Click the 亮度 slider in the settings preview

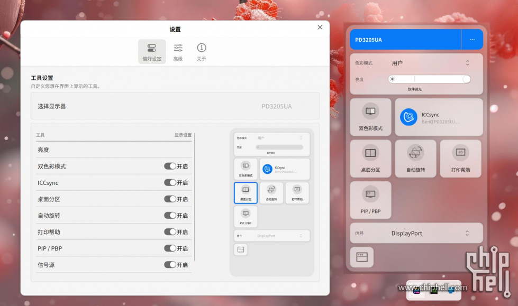click(x=279, y=147)
